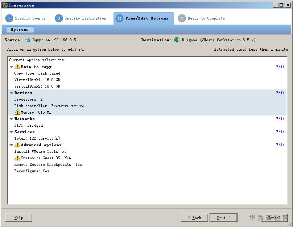Viewport: 293px width, 227px height.
Task: Click the Data to copy warning icon
Action: (x=17, y=67)
